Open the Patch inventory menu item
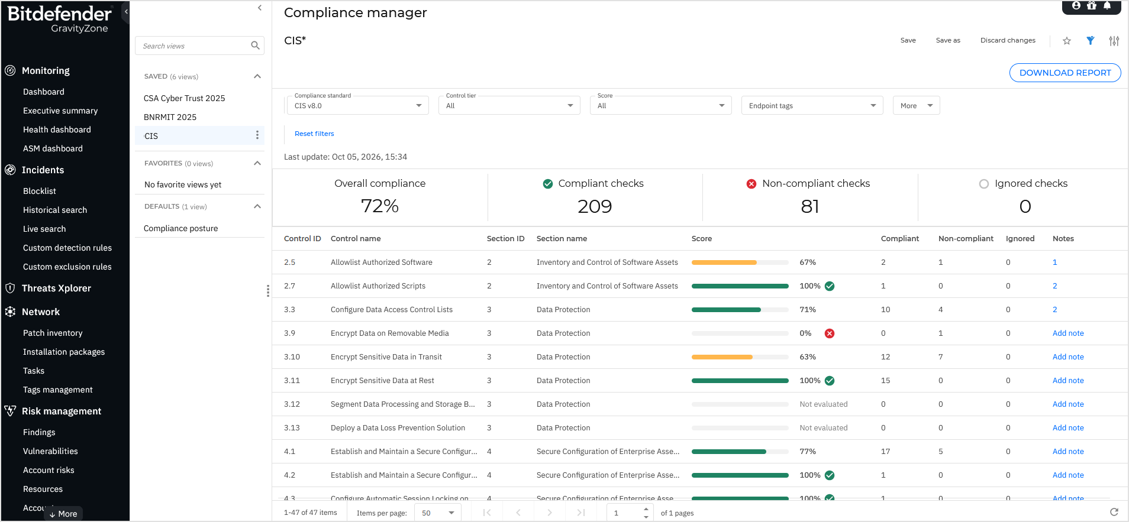The image size is (1129, 522). tap(53, 333)
